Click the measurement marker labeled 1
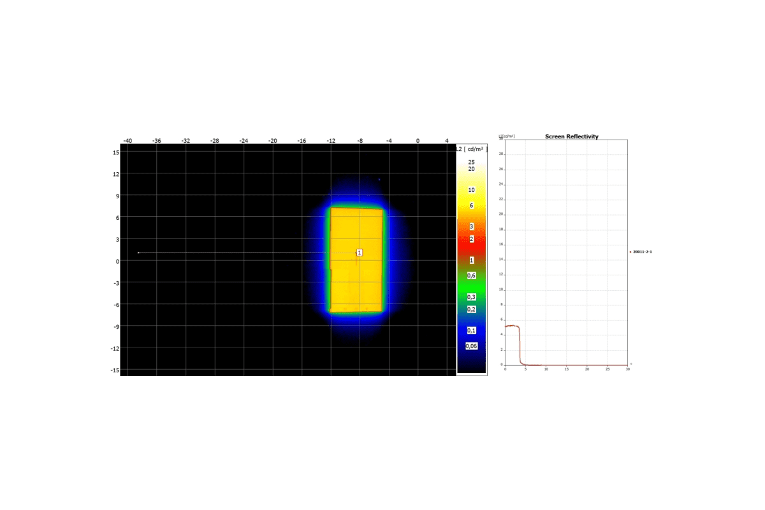The width and height of the screenshot is (765, 510). pos(360,253)
